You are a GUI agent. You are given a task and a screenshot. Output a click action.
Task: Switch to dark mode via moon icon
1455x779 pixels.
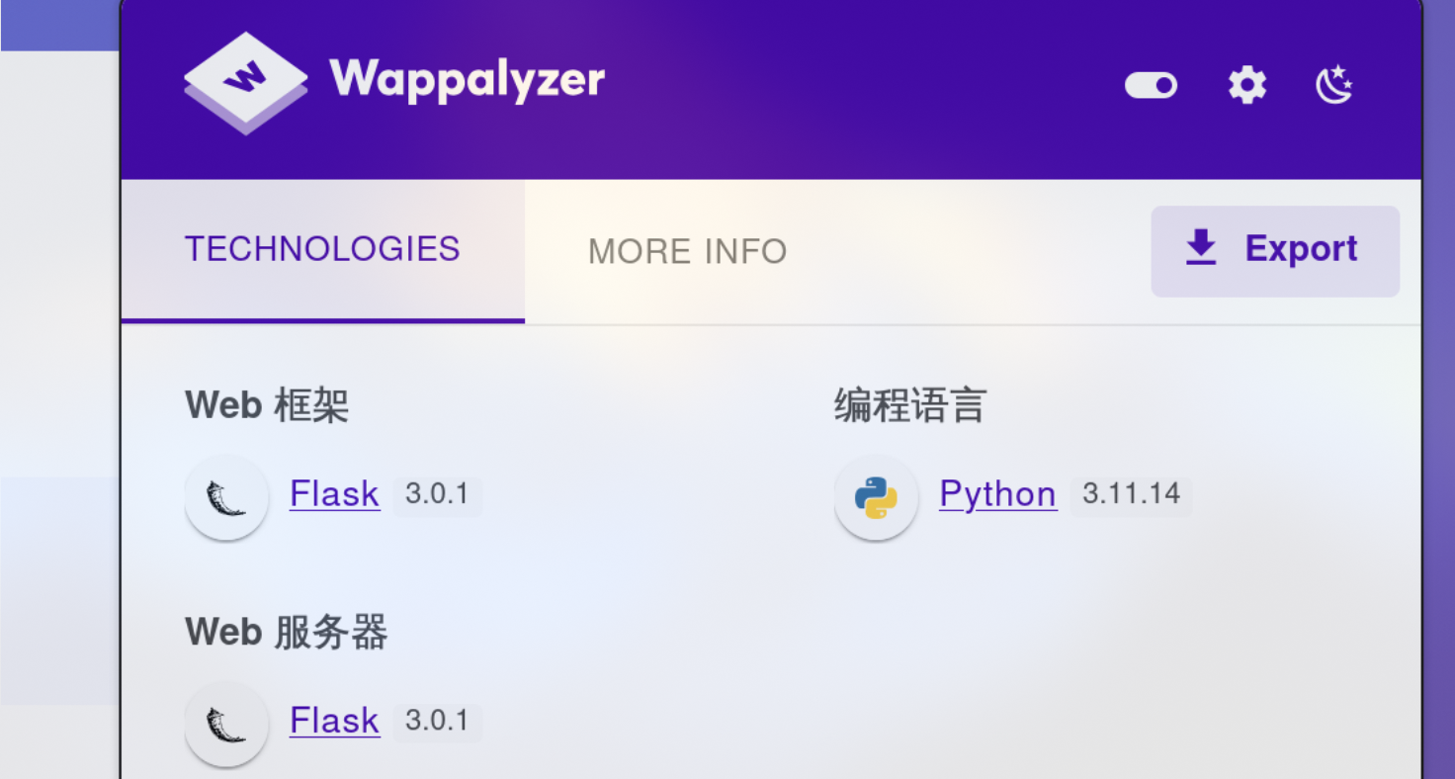click(x=1334, y=85)
